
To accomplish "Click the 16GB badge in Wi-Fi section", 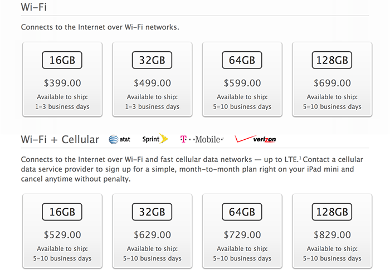I will [x=62, y=60].
